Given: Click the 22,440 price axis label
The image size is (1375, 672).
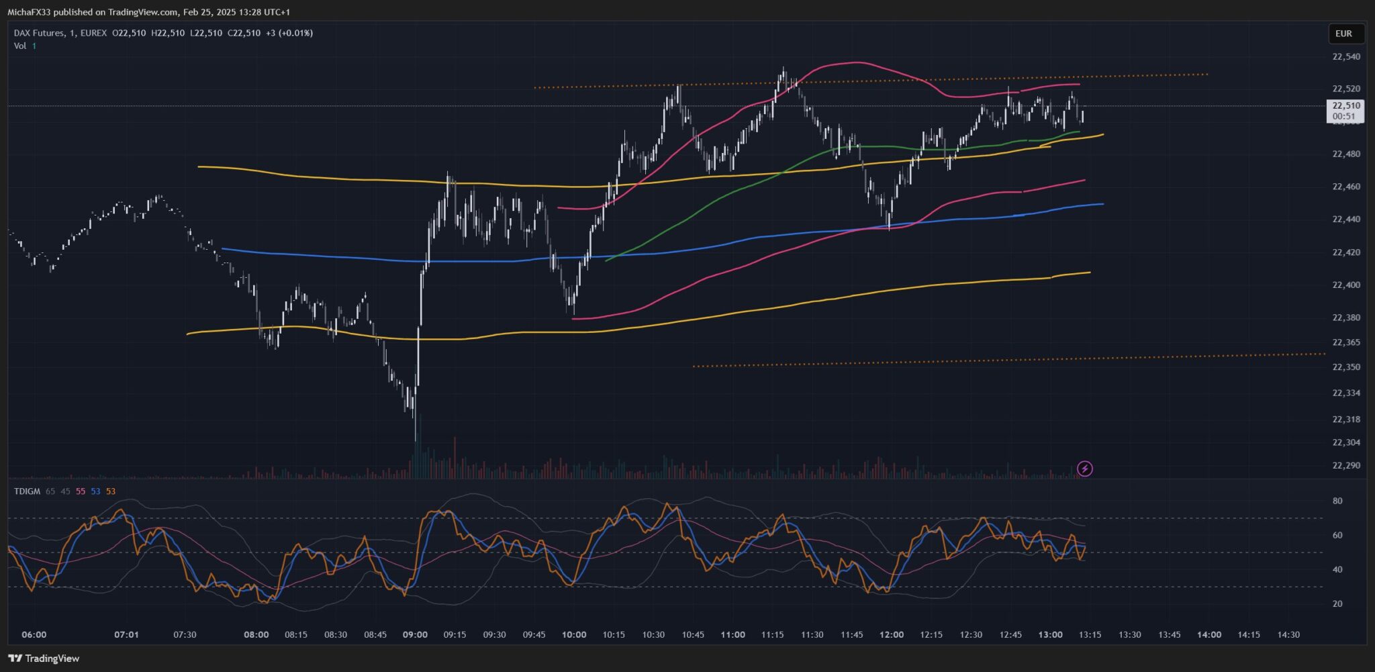Looking at the screenshot, I should (x=1346, y=220).
